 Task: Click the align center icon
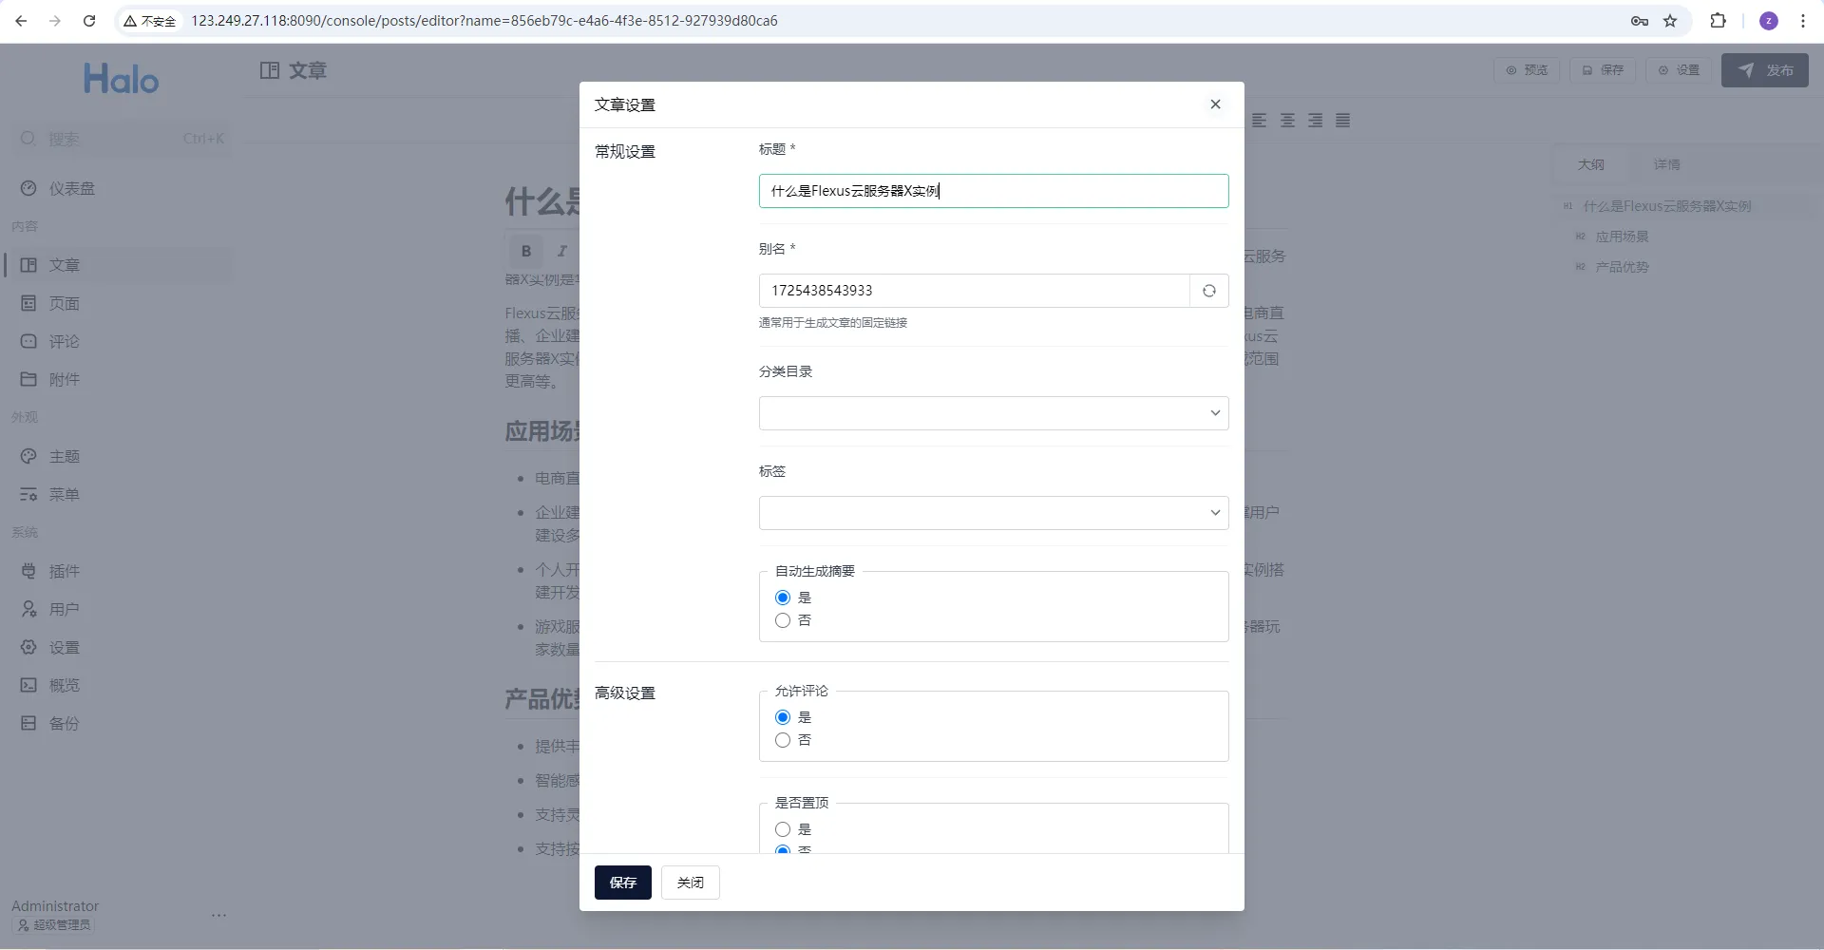[1287, 121]
